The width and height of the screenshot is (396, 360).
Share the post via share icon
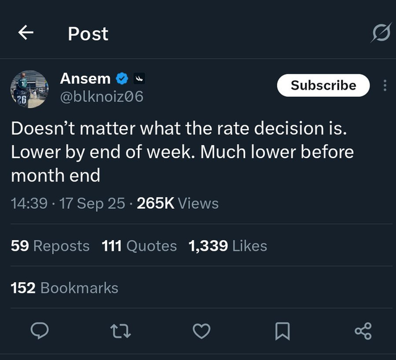coord(363,332)
